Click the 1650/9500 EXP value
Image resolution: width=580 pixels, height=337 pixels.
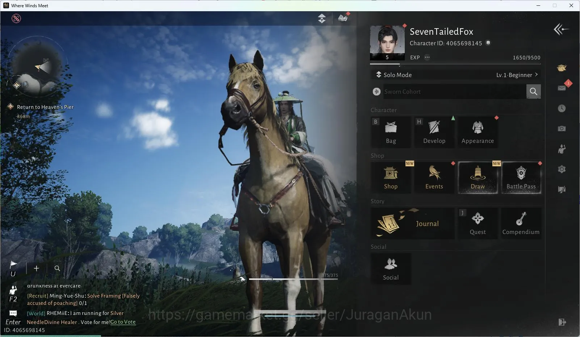tap(526, 57)
